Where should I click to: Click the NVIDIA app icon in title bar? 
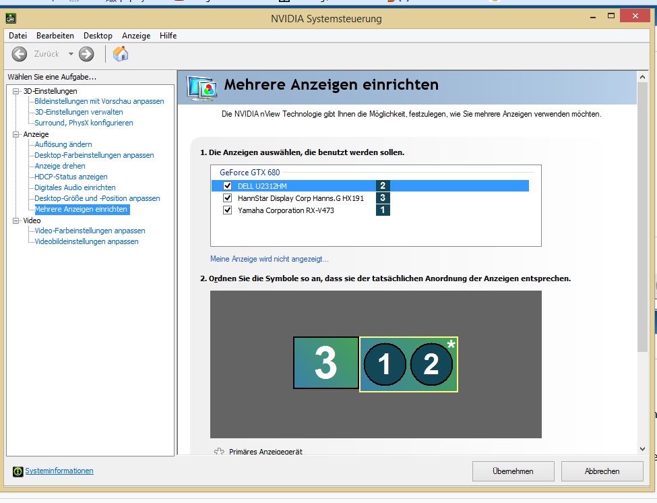11,18
